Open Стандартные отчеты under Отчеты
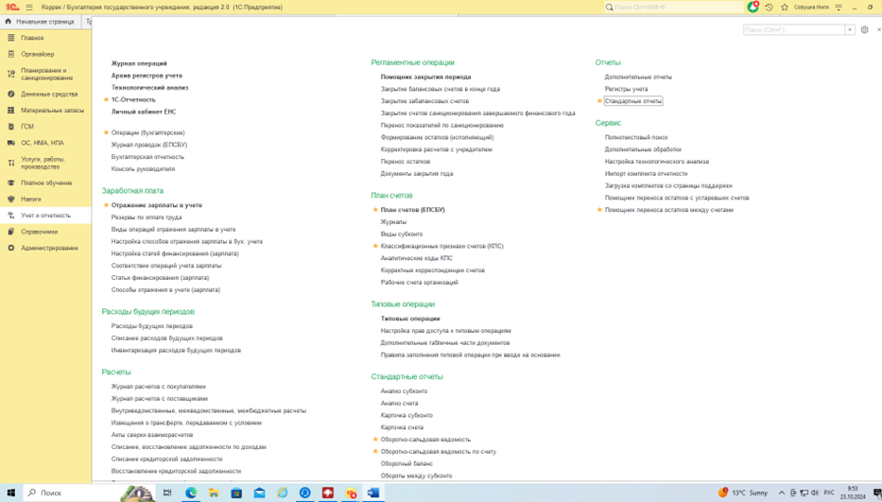Image resolution: width=882 pixels, height=502 pixels. [633, 101]
